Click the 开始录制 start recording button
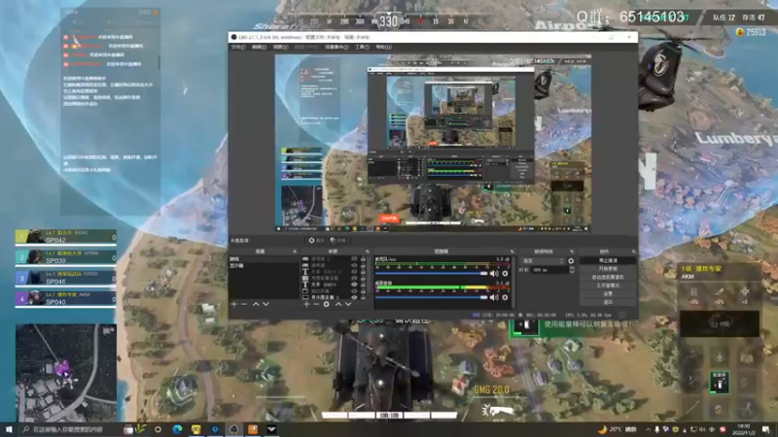 tap(608, 269)
